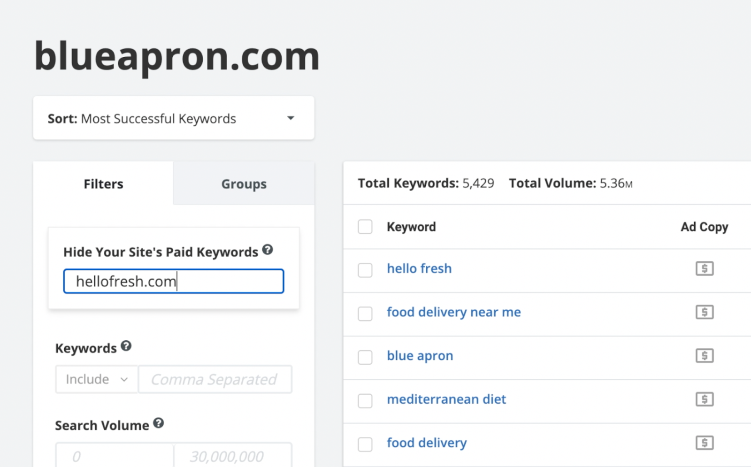This screenshot has width=751, height=467.
Task: Focus the Comma Separated keywords input
Action: (x=215, y=379)
